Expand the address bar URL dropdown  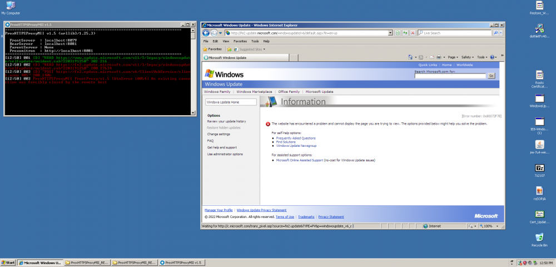pyautogui.click(x=391, y=33)
